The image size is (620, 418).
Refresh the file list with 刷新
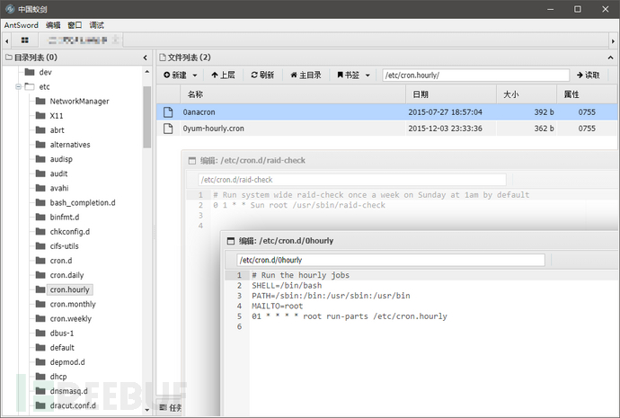click(x=262, y=75)
